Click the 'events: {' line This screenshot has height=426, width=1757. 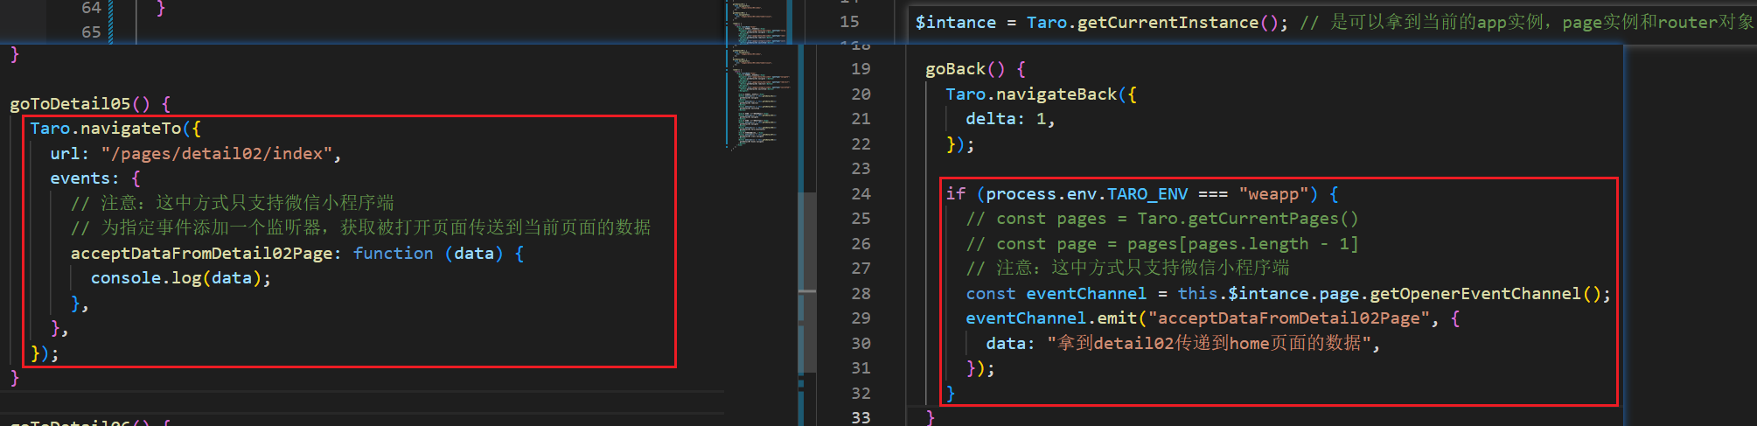click(95, 178)
